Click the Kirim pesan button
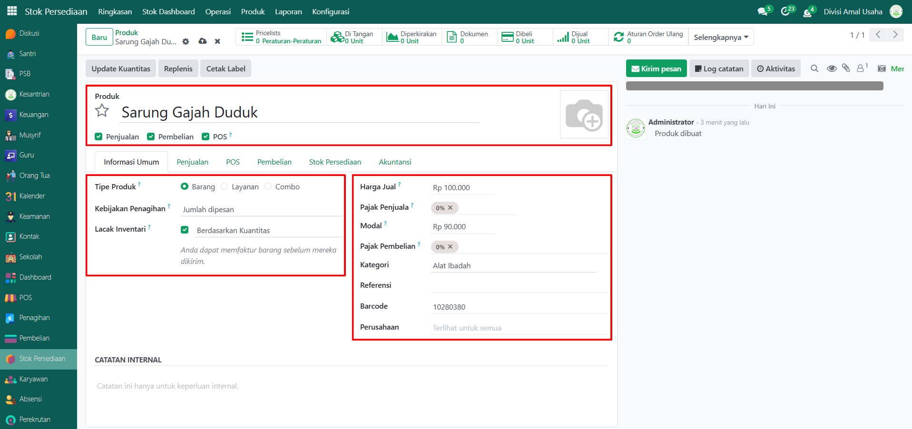Image resolution: width=912 pixels, height=429 pixels. pos(656,68)
